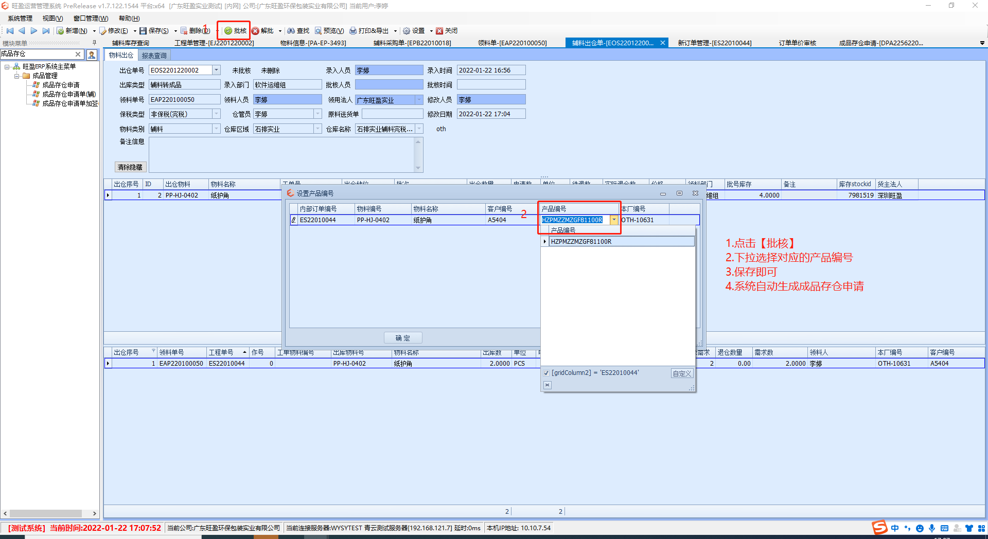Click the ES22010044 cell in the dialog grid
Screen dimensions: 988x539
(x=326, y=220)
